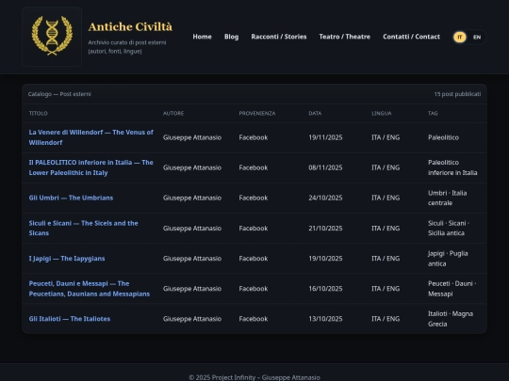Viewport: 509px width, 381px height.
Task: Open Peuceti, Dauni e Messapi post
Action: [x=90, y=289]
